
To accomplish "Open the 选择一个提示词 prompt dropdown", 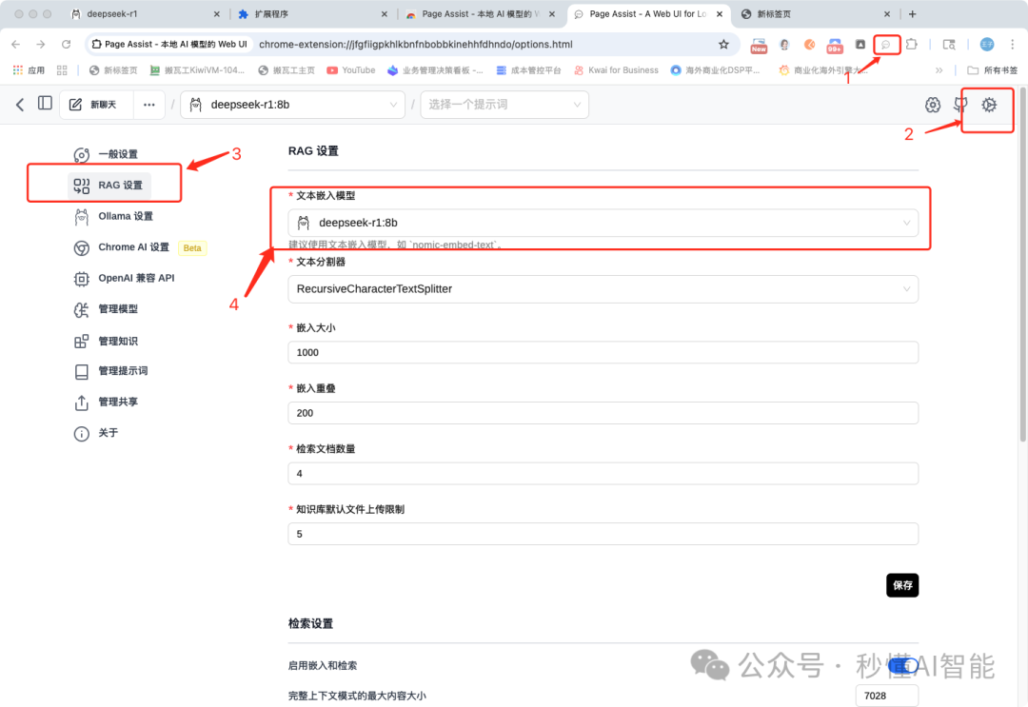I will [x=504, y=105].
